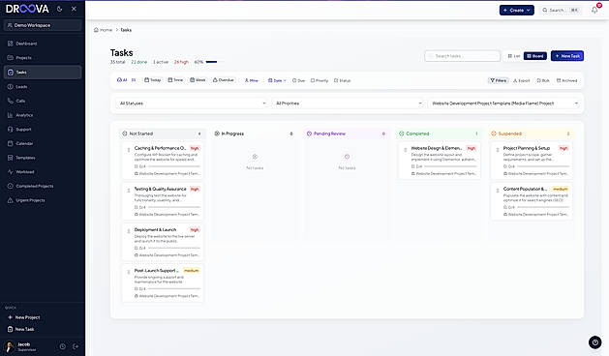Click the In Progress column header
Screen dimensions: 609x356
coord(255,133)
